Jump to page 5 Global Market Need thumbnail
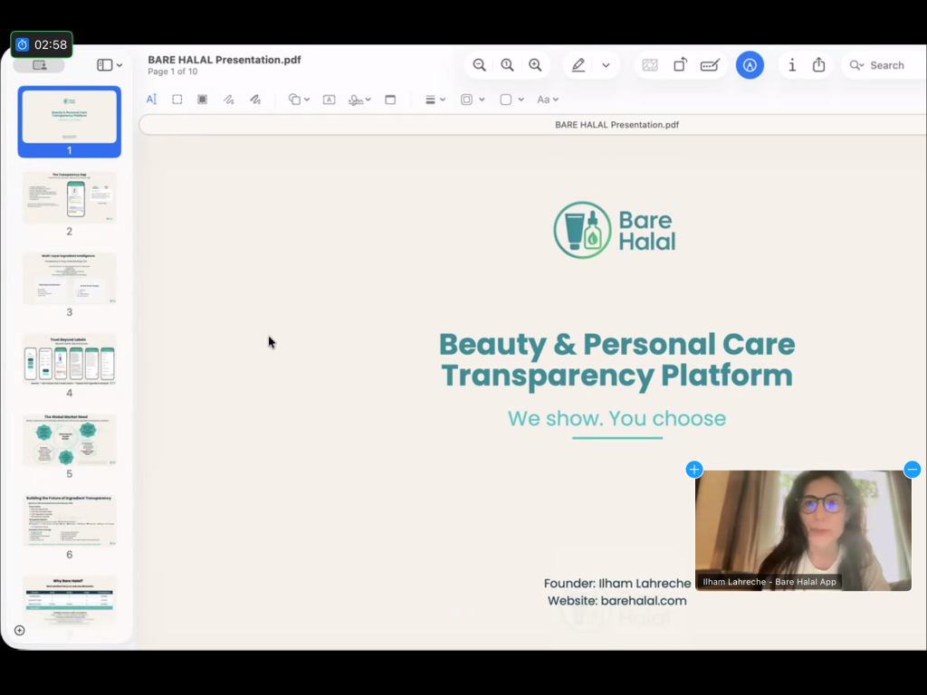The height and width of the screenshot is (695, 927). tap(69, 441)
